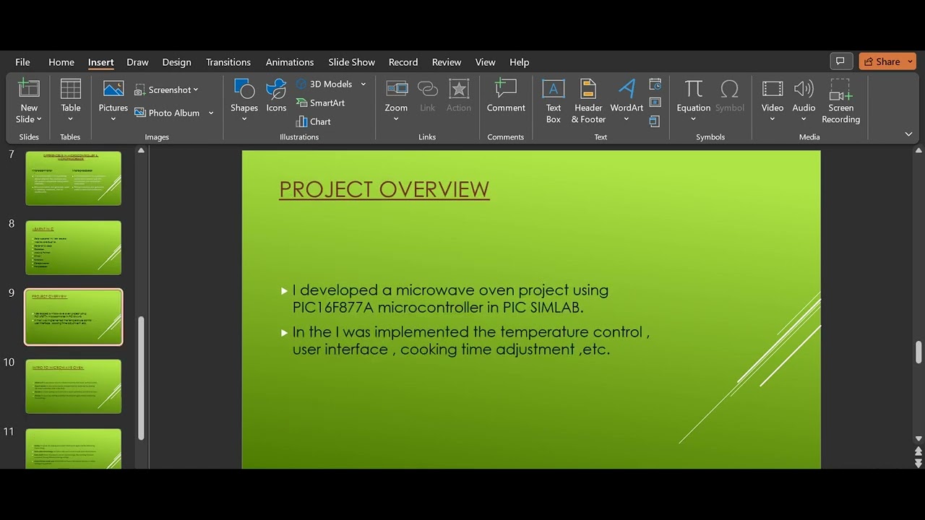Open Header & Footer
Image resolution: width=925 pixels, height=520 pixels.
(588, 101)
